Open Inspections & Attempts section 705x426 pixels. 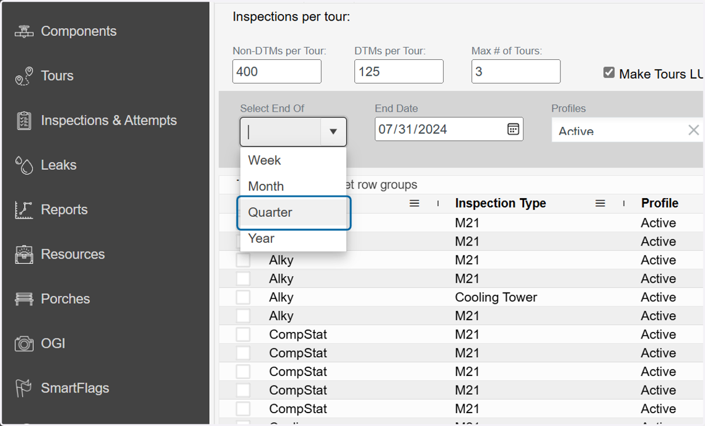tap(109, 120)
